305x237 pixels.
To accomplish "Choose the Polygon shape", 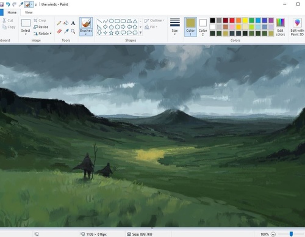I will tap(129, 21).
